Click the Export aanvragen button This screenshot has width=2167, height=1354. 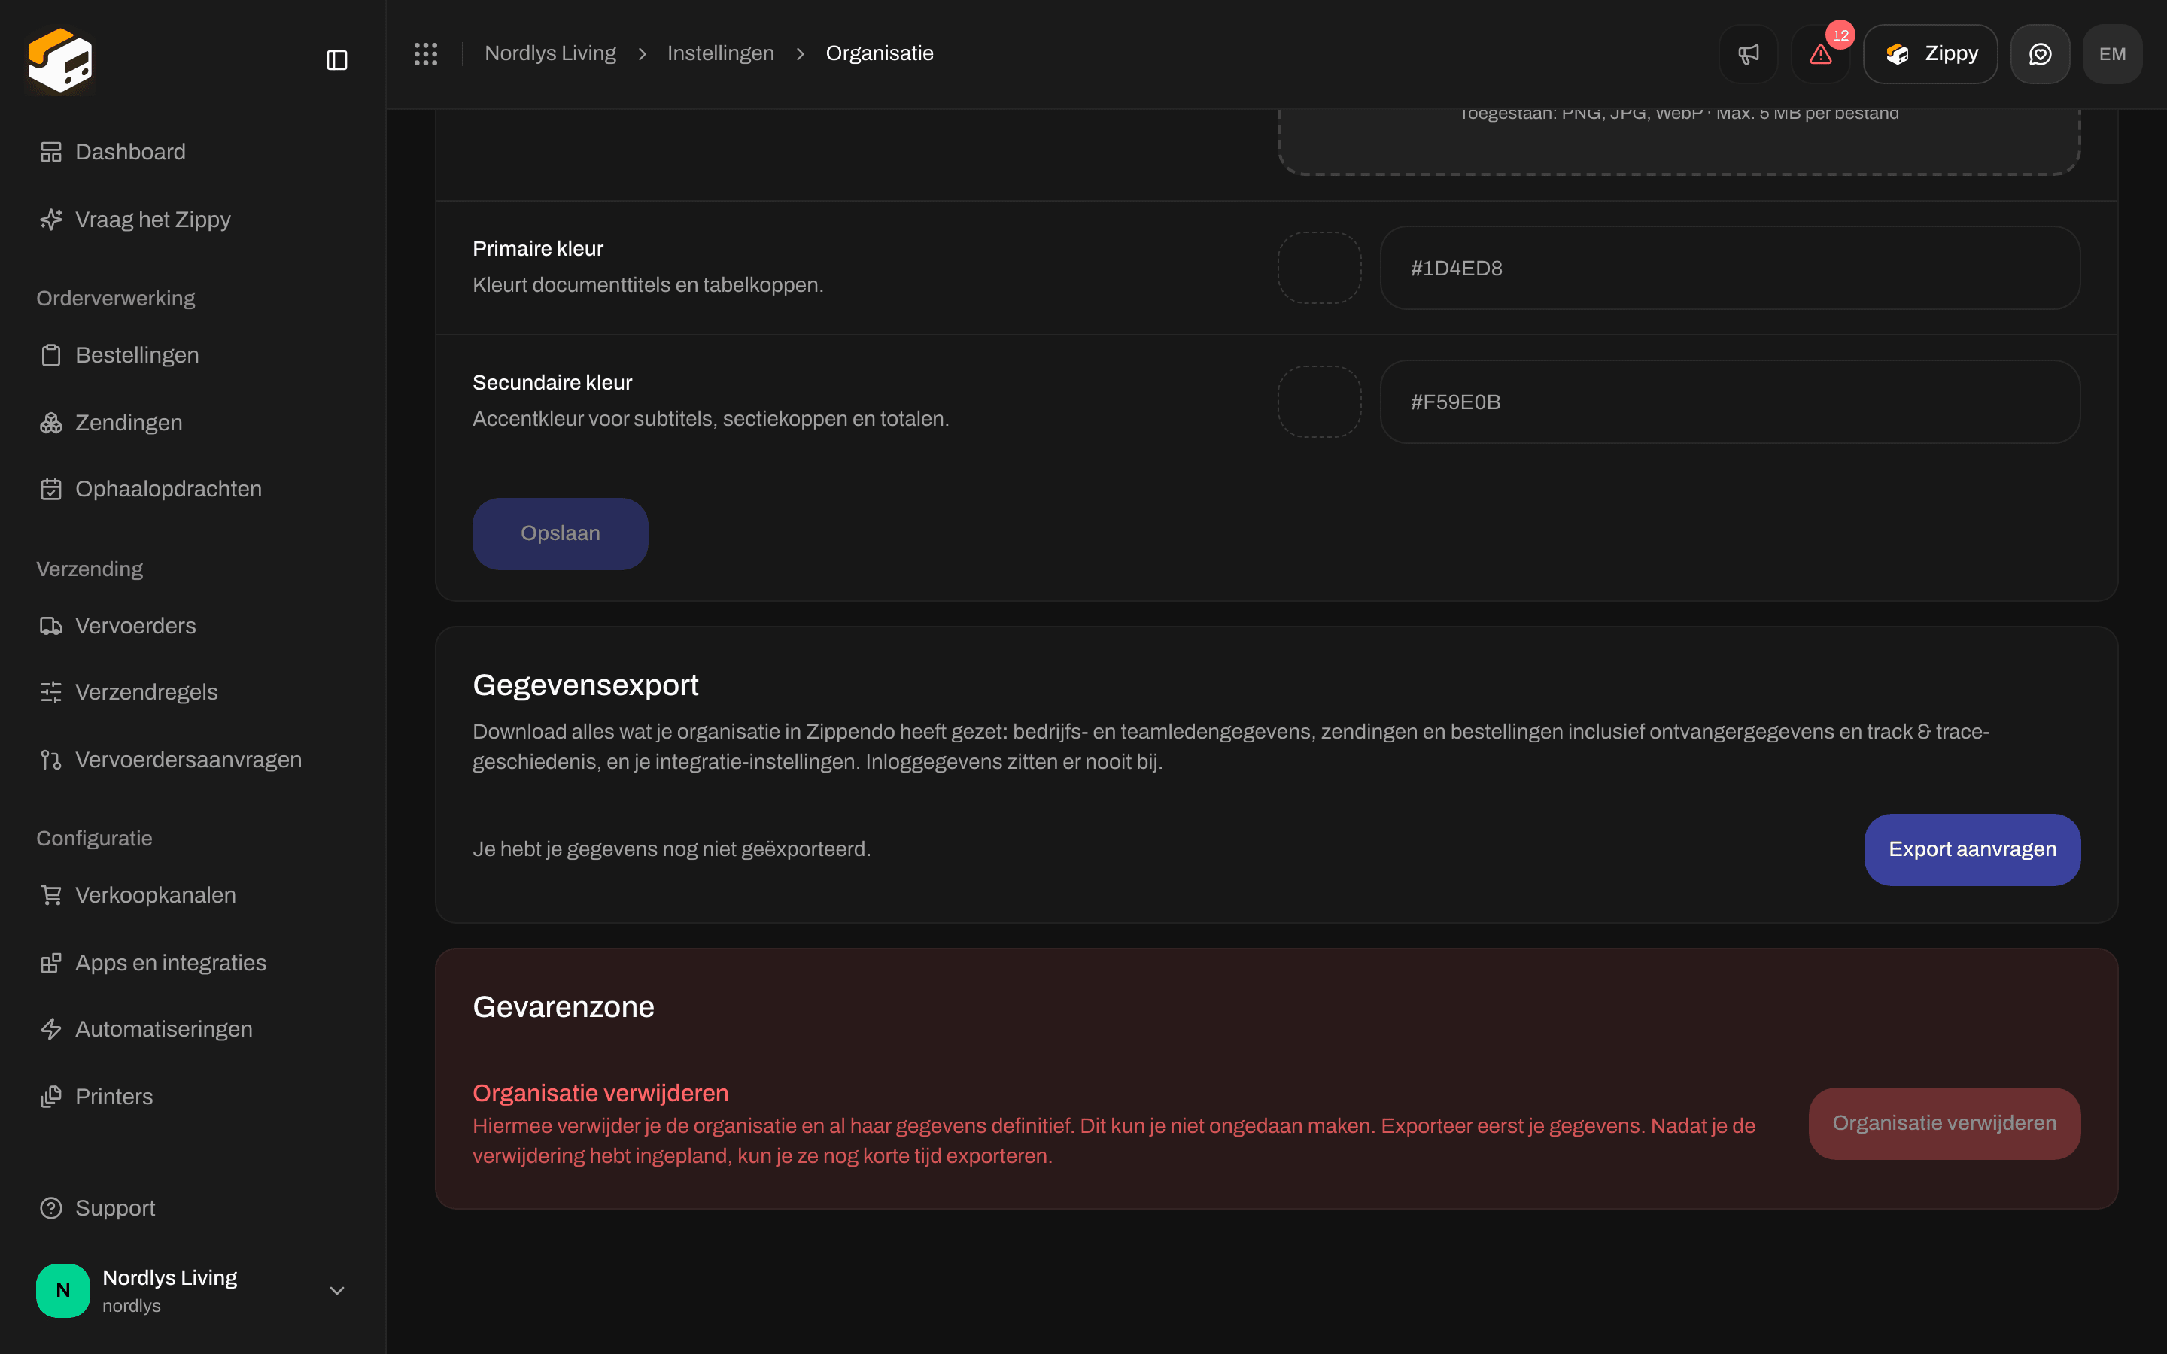(x=1972, y=850)
